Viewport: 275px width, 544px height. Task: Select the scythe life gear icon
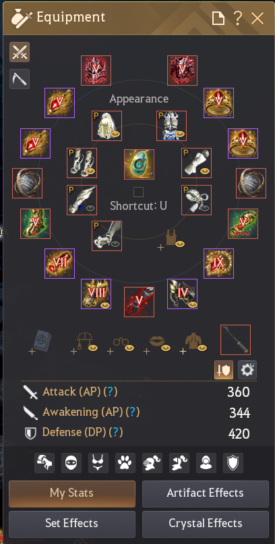tap(20, 79)
